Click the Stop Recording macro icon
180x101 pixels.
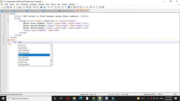94,7
